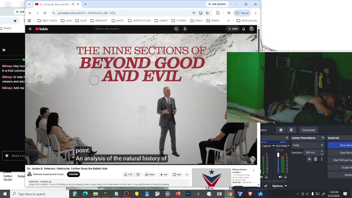352x198 pixels.
Task: Toggle the Paused profile sync chip
Action: click(x=242, y=13)
